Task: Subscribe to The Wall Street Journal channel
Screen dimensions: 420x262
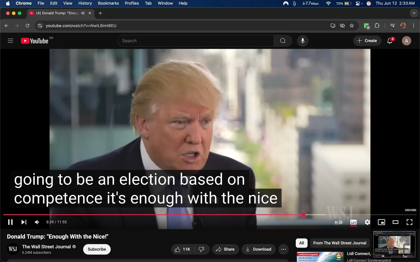Action: pos(97,249)
